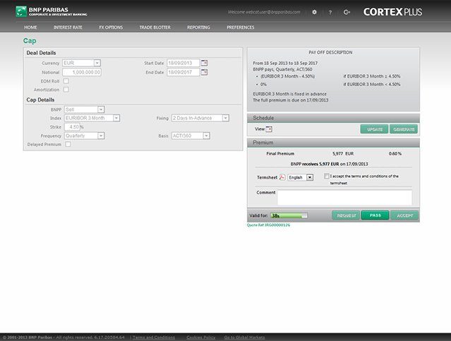Open the schedule View calendar icon
Screen dimensions: 451x341
[269, 129]
